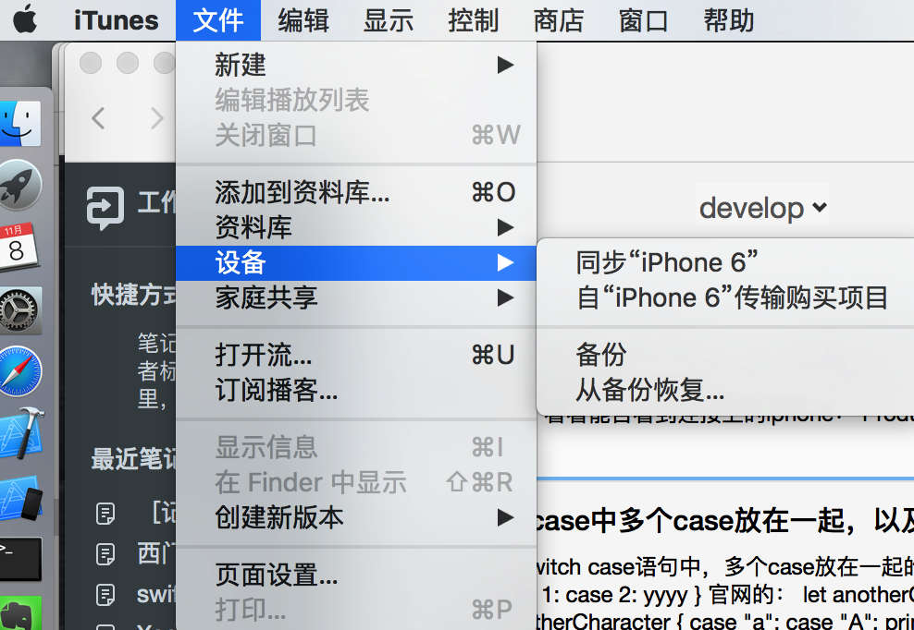Choose 添加到资料库… menu item
Viewport: 914px width, 630px height.
(356, 192)
